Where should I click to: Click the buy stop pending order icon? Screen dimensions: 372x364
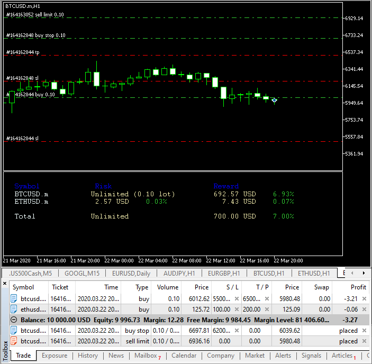coord(14,331)
